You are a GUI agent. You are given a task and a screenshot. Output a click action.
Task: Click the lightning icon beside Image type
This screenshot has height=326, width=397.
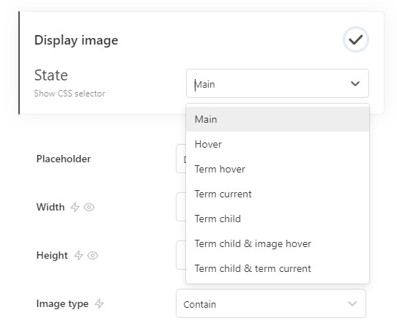[x=100, y=304]
